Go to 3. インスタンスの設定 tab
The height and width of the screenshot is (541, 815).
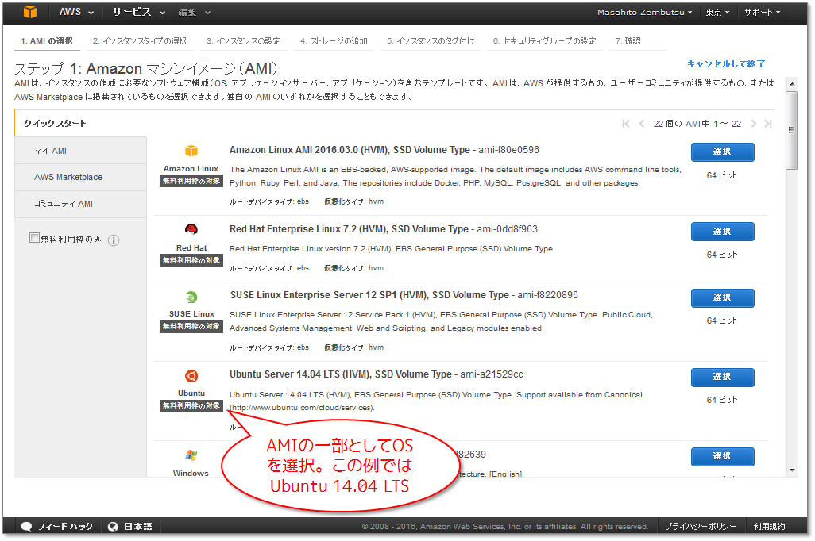pyautogui.click(x=243, y=41)
